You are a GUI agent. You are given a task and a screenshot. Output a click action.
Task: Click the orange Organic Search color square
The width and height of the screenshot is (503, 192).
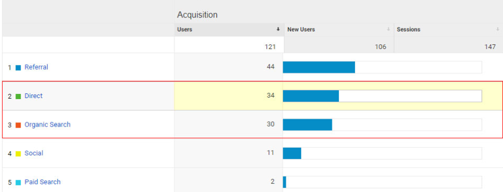pos(18,125)
